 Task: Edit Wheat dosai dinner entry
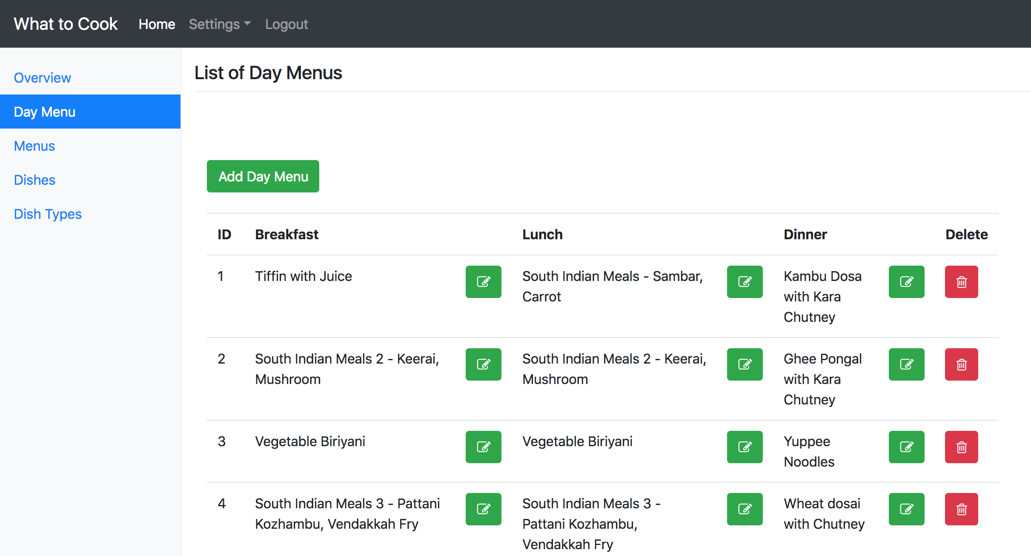pyautogui.click(x=906, y=509)
